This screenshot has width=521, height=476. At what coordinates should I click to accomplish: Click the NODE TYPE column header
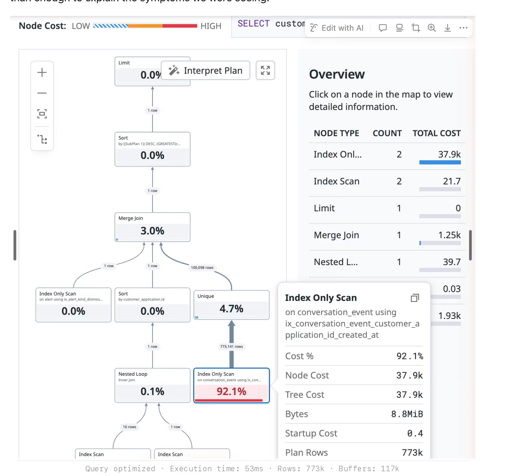(337, 133)
